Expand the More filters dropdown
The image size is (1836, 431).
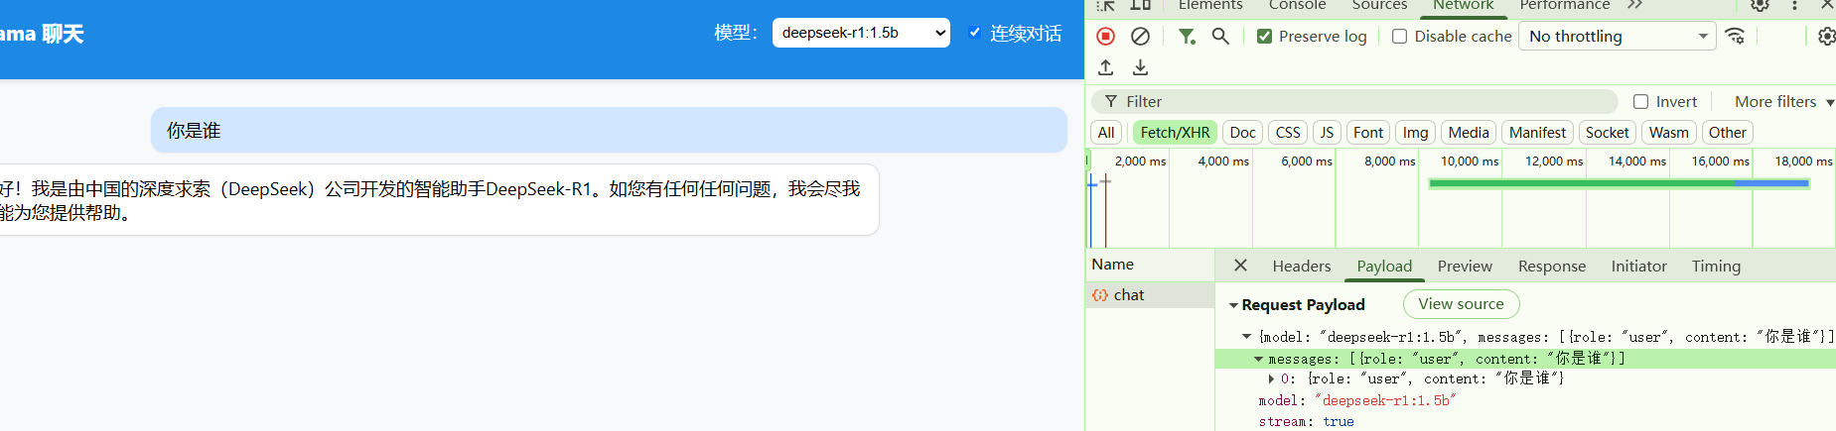pyautogui.click(x=1784, y=101)
